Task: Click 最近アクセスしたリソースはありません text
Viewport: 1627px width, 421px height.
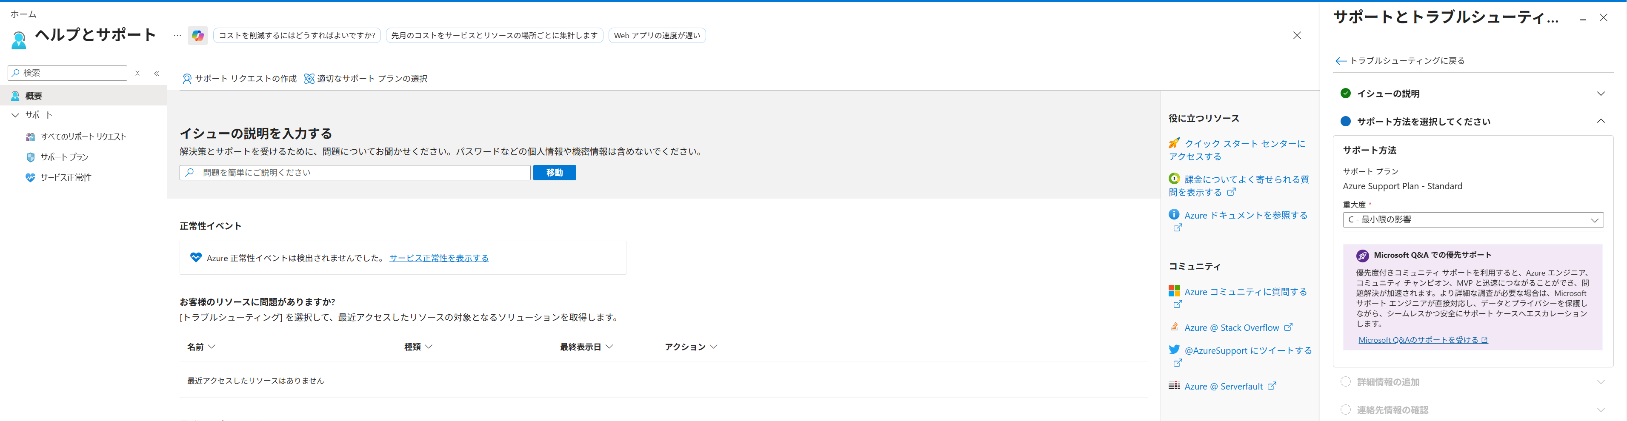Action: point(256,381)
